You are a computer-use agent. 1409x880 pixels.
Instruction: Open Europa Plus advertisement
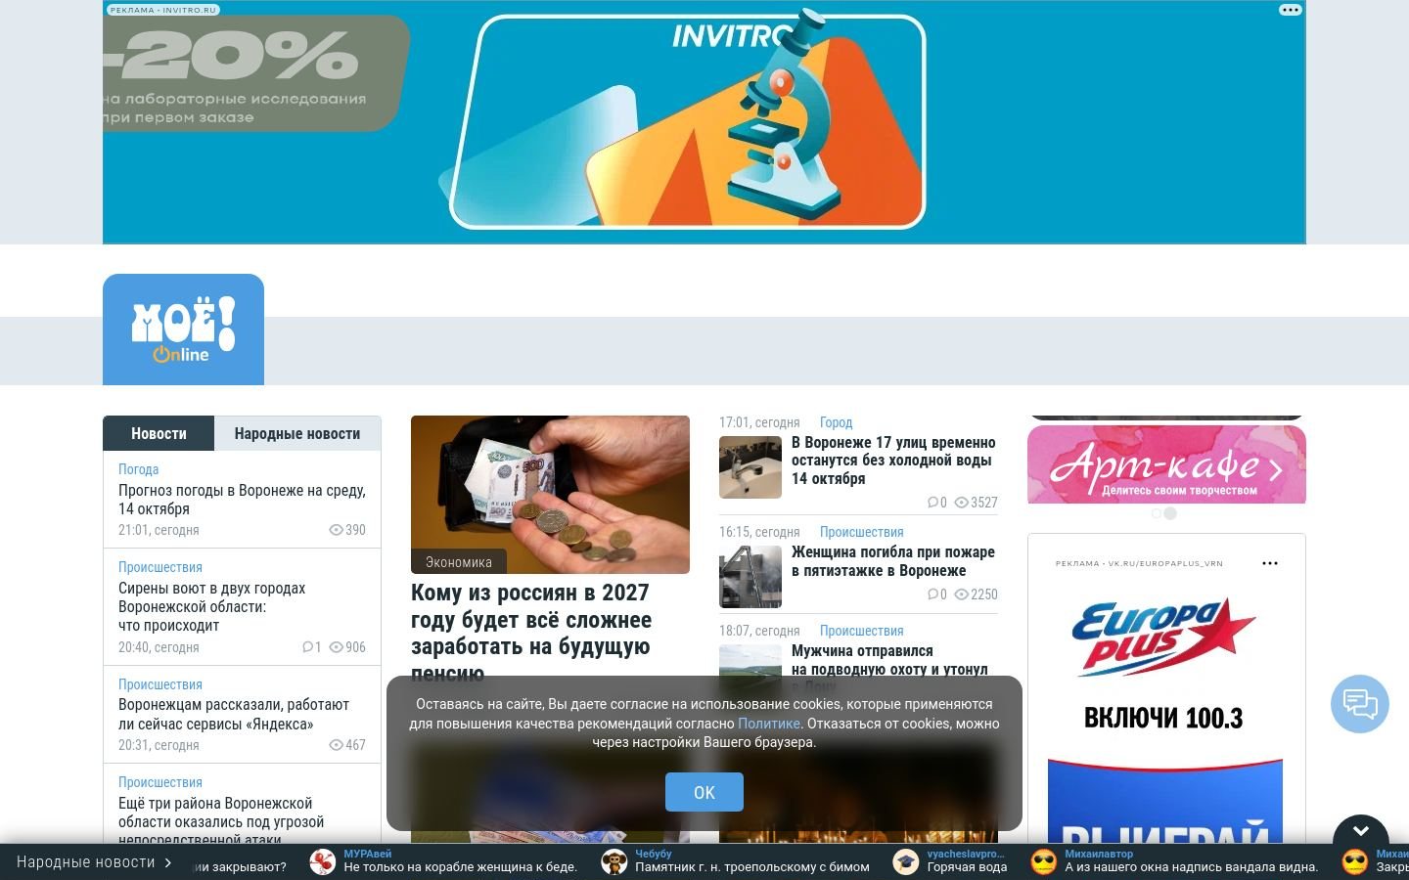(x=1166, y=704)
